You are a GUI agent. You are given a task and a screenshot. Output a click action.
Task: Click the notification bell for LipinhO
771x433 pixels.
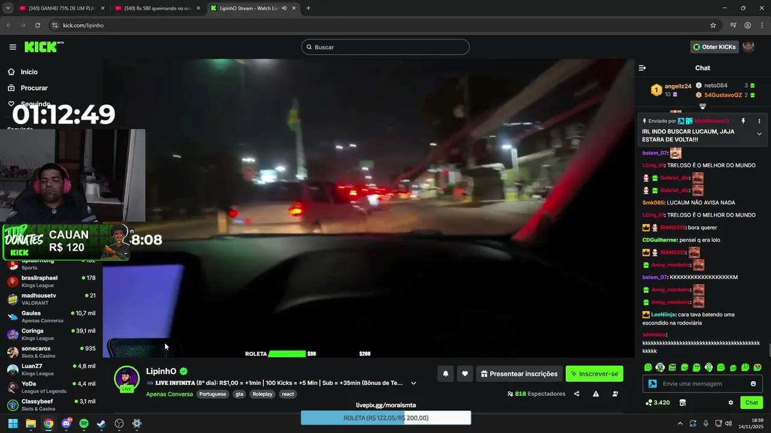click(446, 373)
